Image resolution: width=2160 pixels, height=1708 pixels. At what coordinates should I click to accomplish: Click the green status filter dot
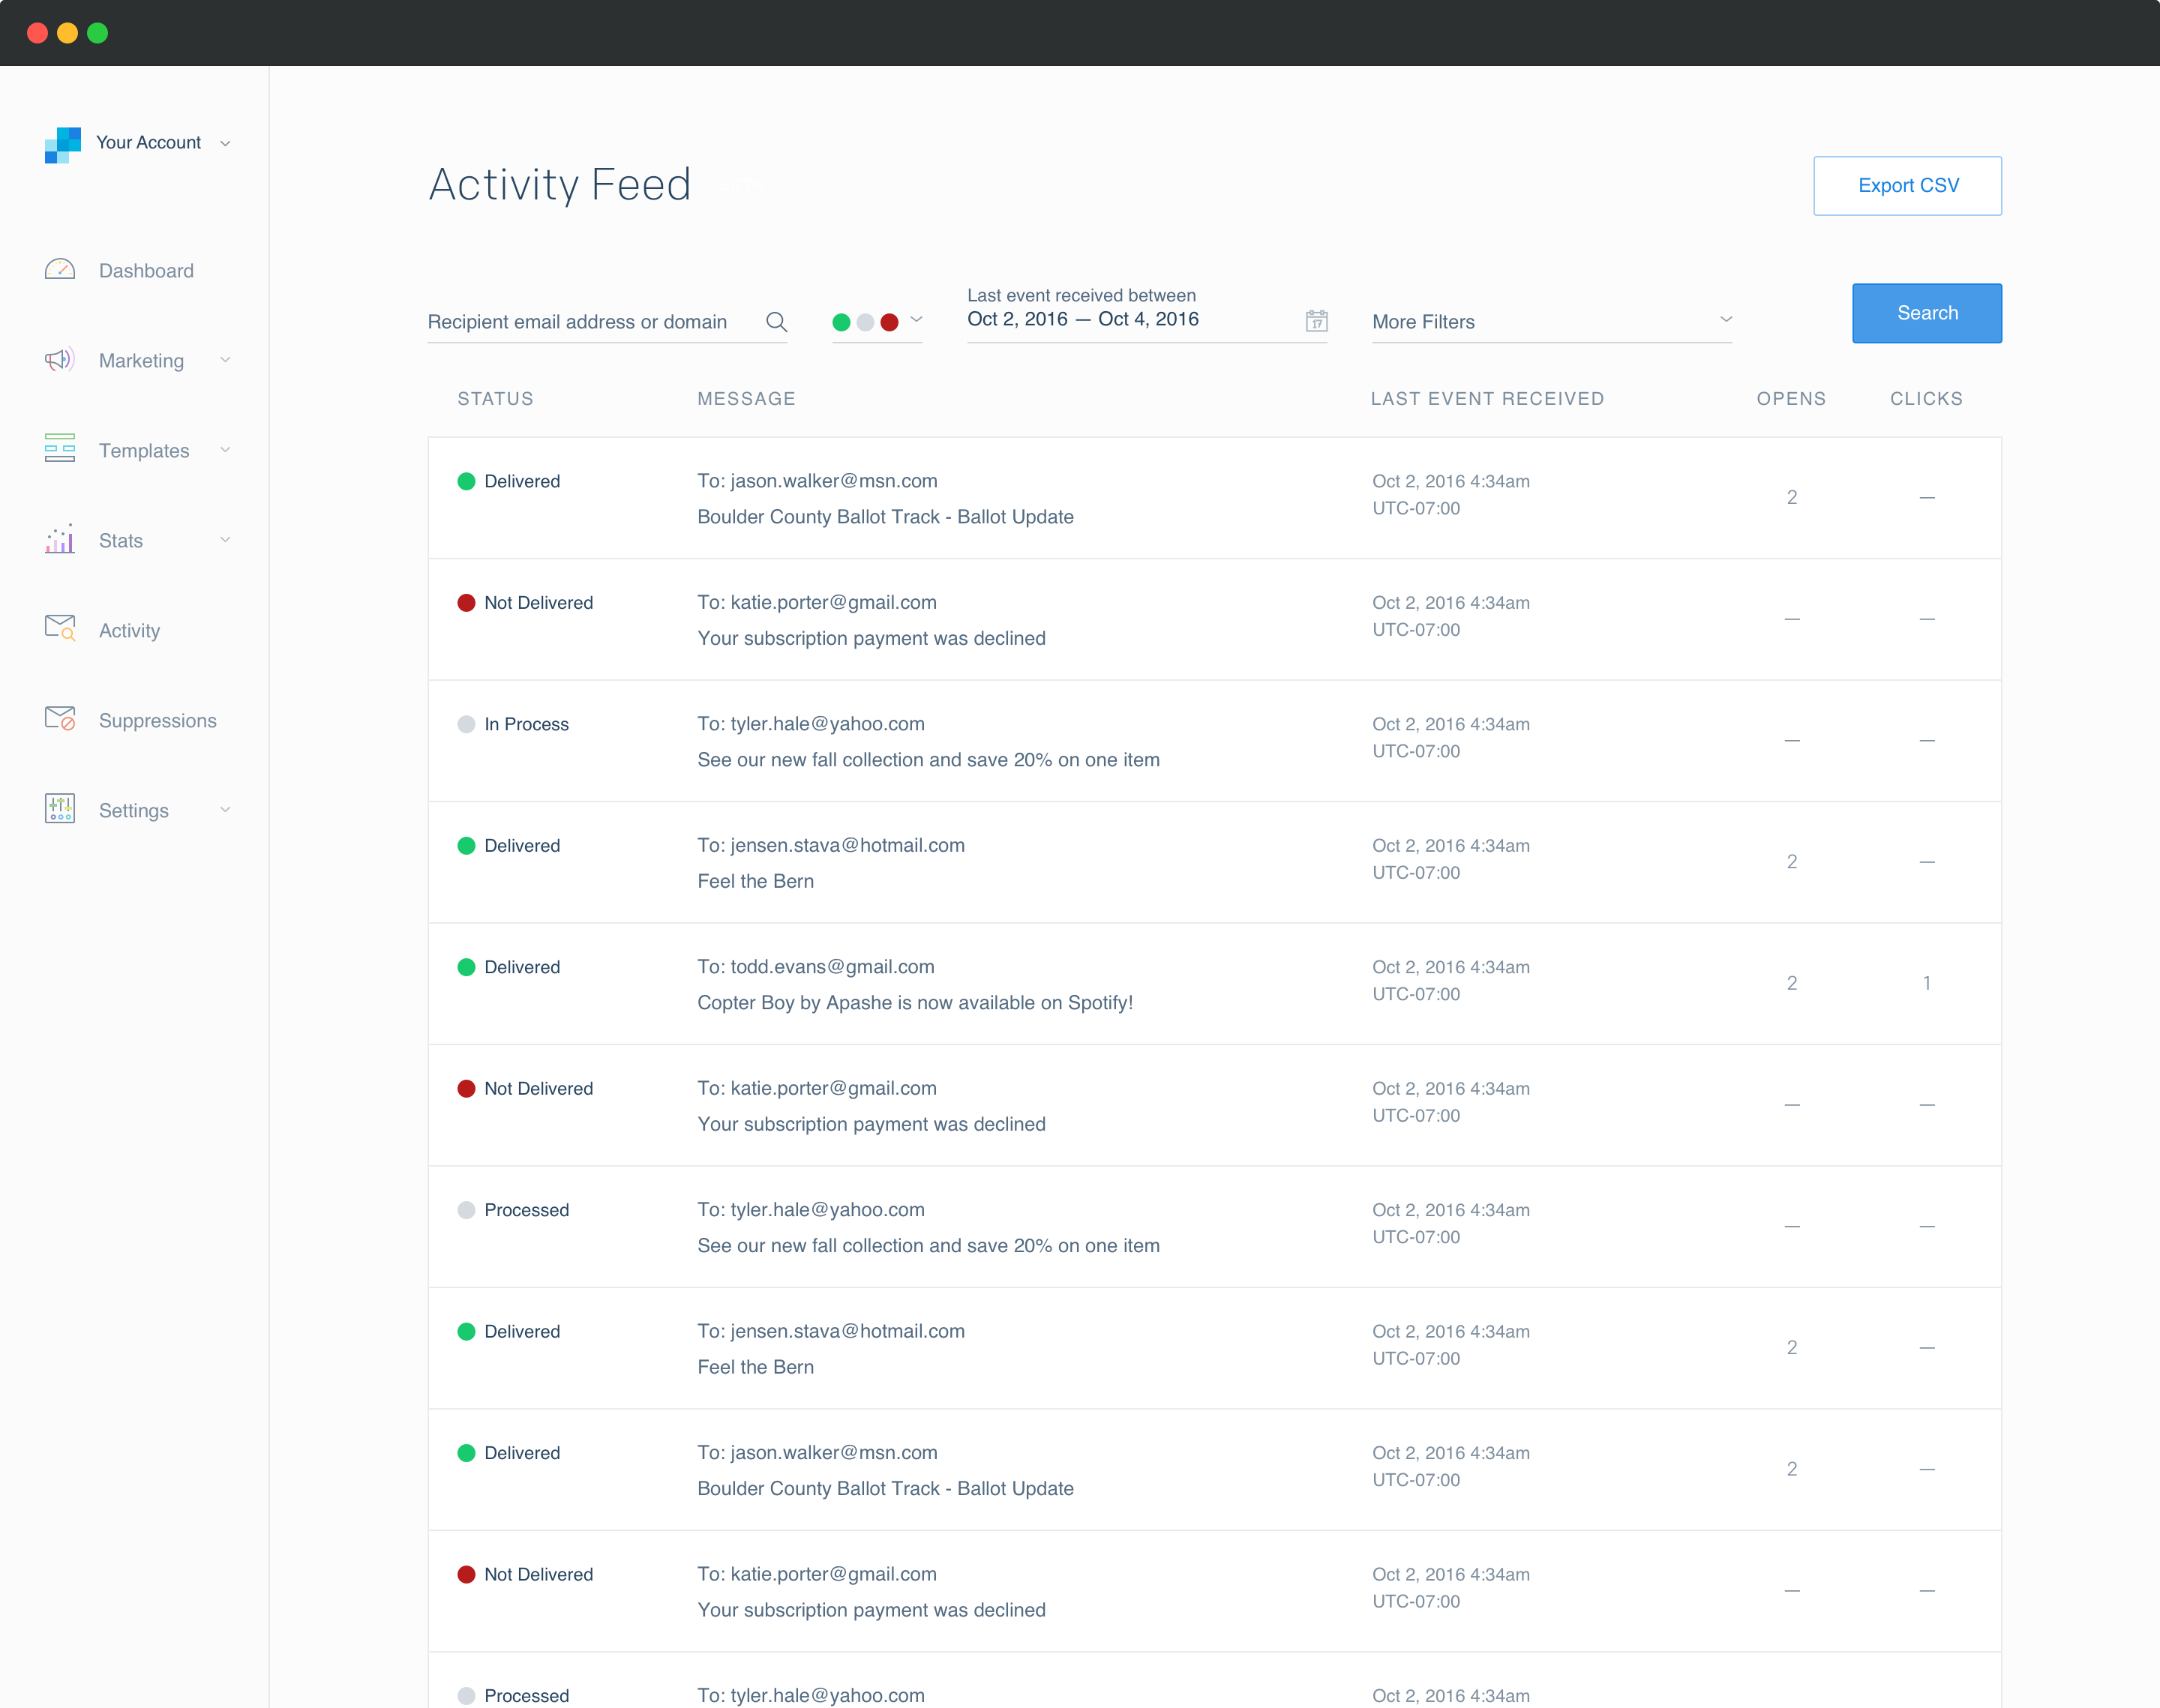coord(841,322)
